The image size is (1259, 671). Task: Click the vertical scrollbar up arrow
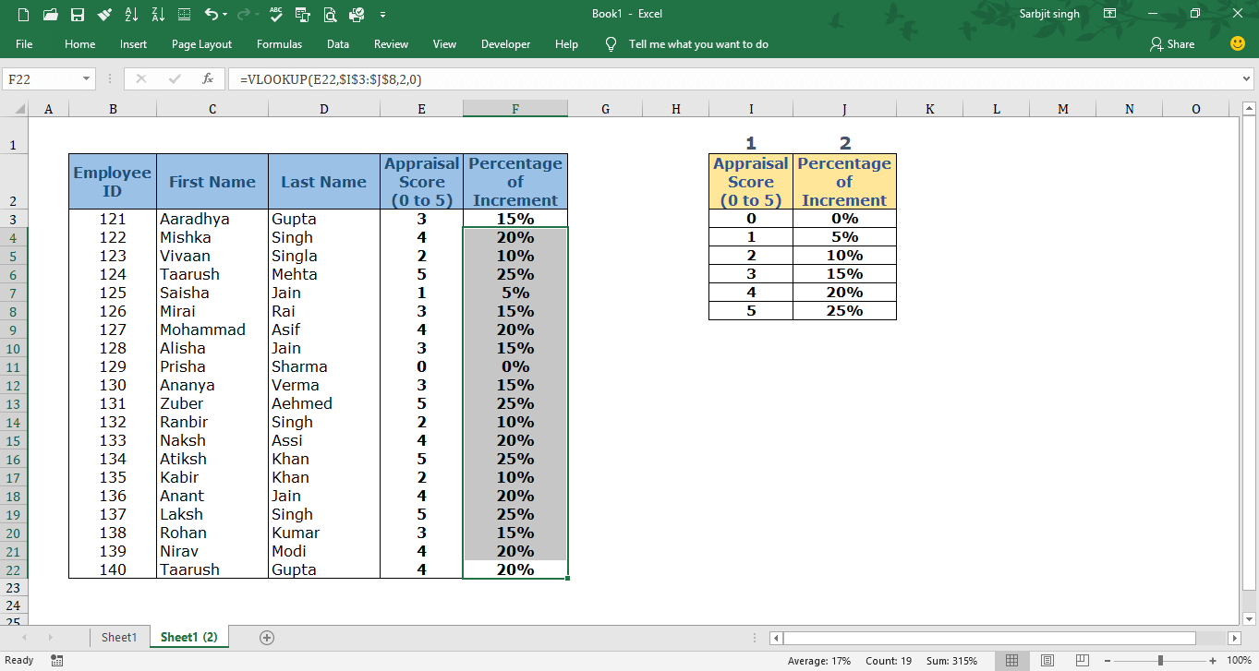click(1249, 110)
